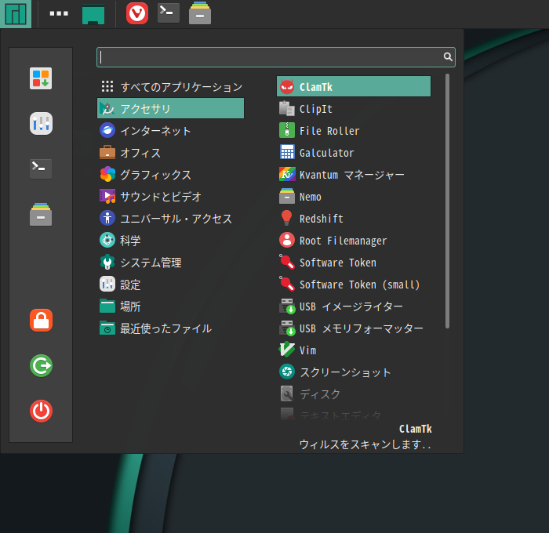Open Redshift from the app list
The width and height of the screenshot is (549, 533).
(321, 219)
